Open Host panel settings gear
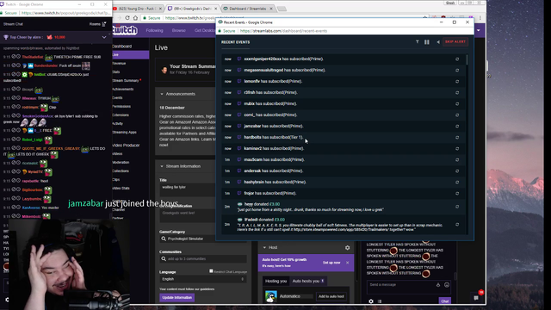 347,247
